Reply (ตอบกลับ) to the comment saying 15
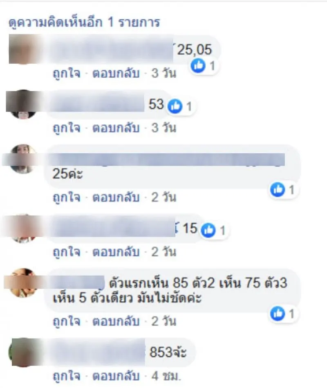This screenshot has height=388, width=327. point(116,252)
